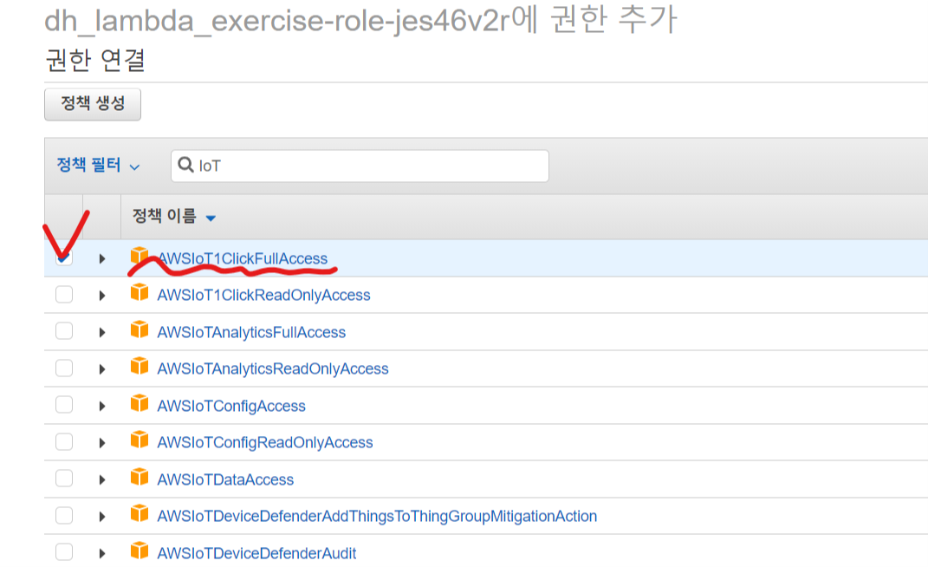Open the AWSIoTAnalyticsFullAccess policy link
The width and height of the screenshot is (928, 567).
pos(251,332)
